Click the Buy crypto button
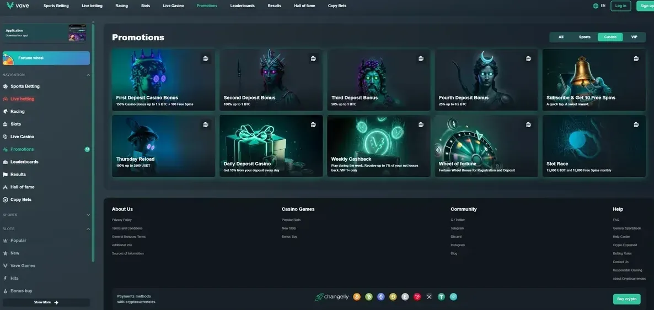 (x=626, y=299)
